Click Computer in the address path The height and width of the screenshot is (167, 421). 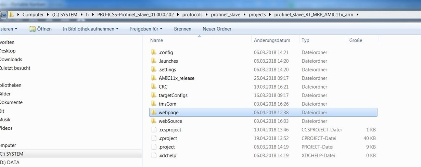pyautogui.click(x=33, y=15)
